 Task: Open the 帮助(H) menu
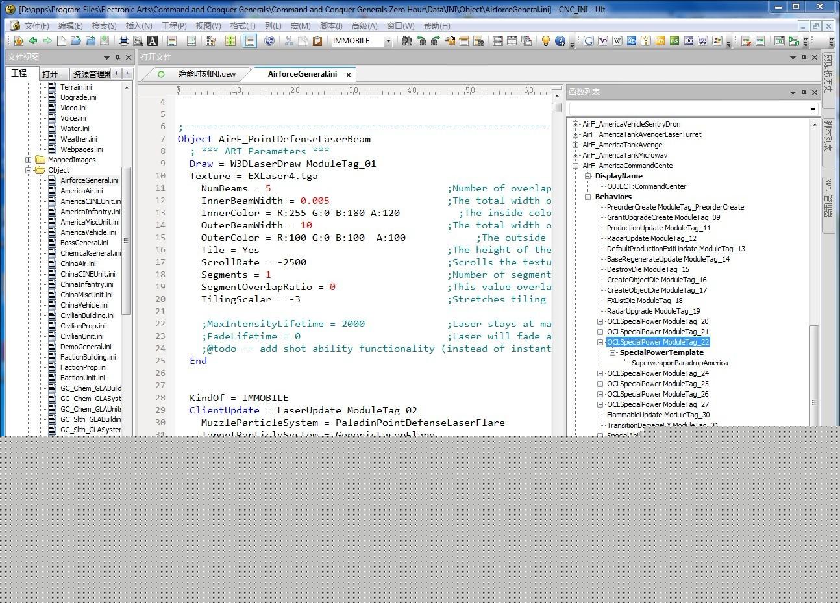pyautogui.click(x=437, y=26)
